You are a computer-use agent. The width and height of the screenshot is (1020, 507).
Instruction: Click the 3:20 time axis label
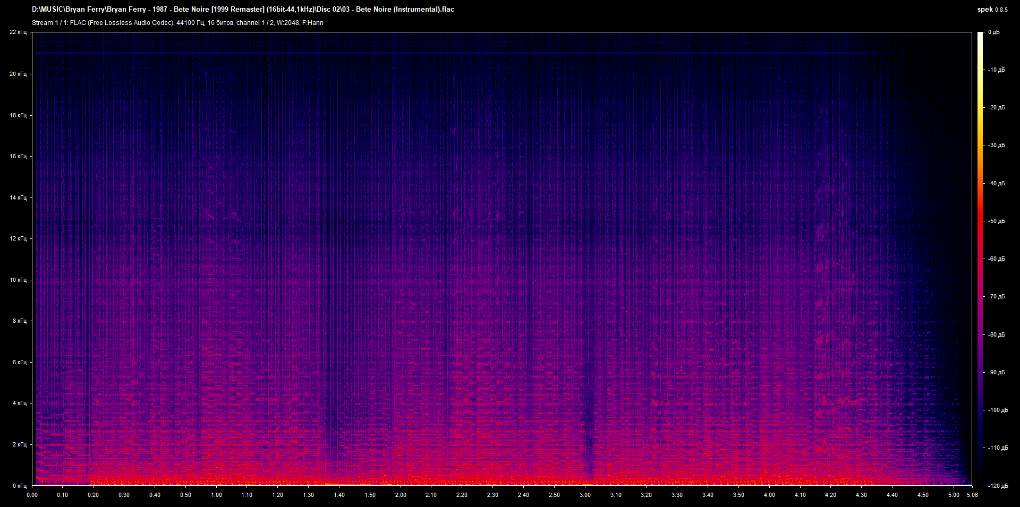[646, 495]
